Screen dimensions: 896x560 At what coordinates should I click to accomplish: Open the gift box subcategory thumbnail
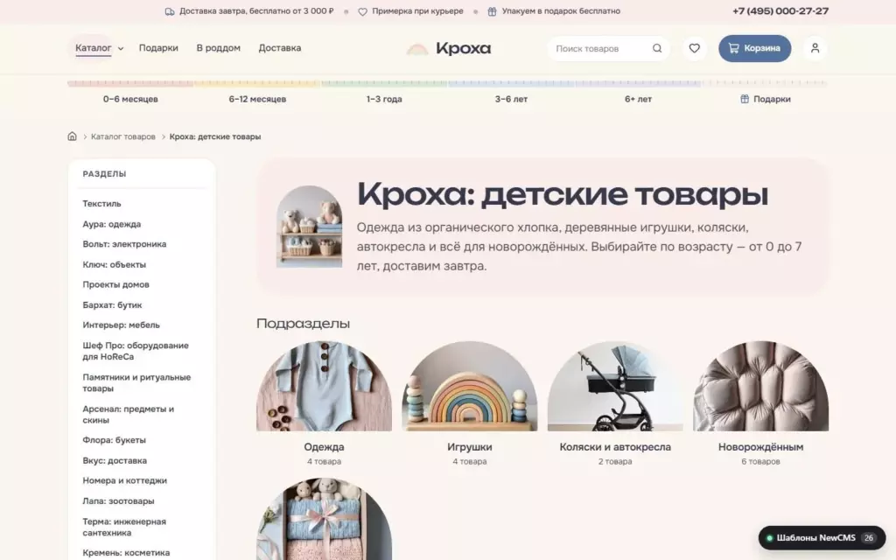(x=324, y=519)
